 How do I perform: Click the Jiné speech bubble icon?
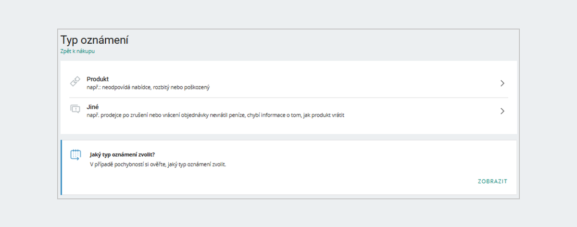click(75, 109)
